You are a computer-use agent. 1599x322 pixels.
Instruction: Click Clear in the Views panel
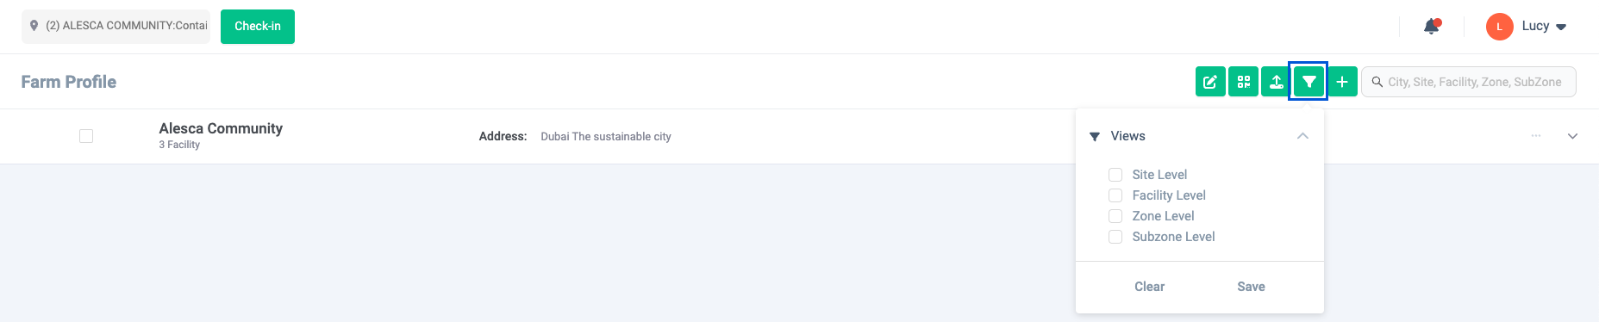[x=1149, y=287]
